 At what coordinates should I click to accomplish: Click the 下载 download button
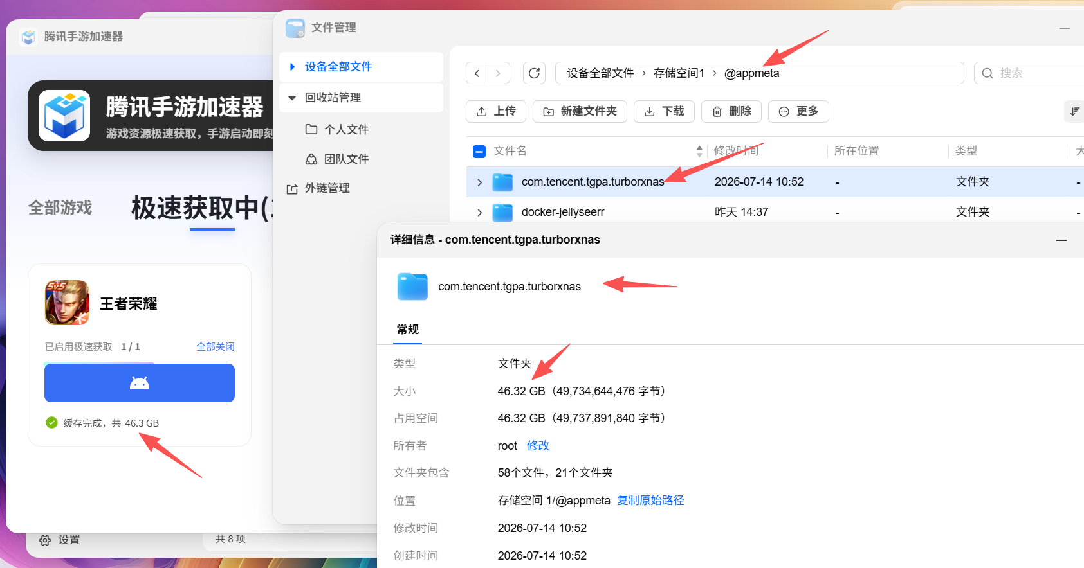point(664,111)
